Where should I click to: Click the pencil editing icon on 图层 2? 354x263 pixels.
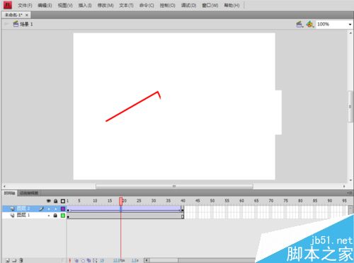42,209
